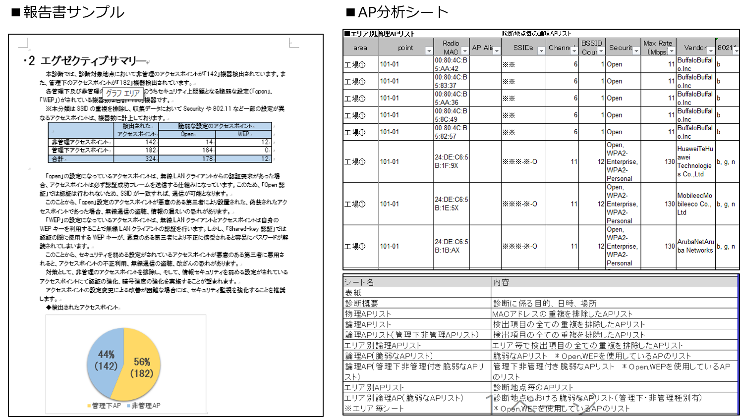Expand the AP Alias filter arrow

click(496, 51)
